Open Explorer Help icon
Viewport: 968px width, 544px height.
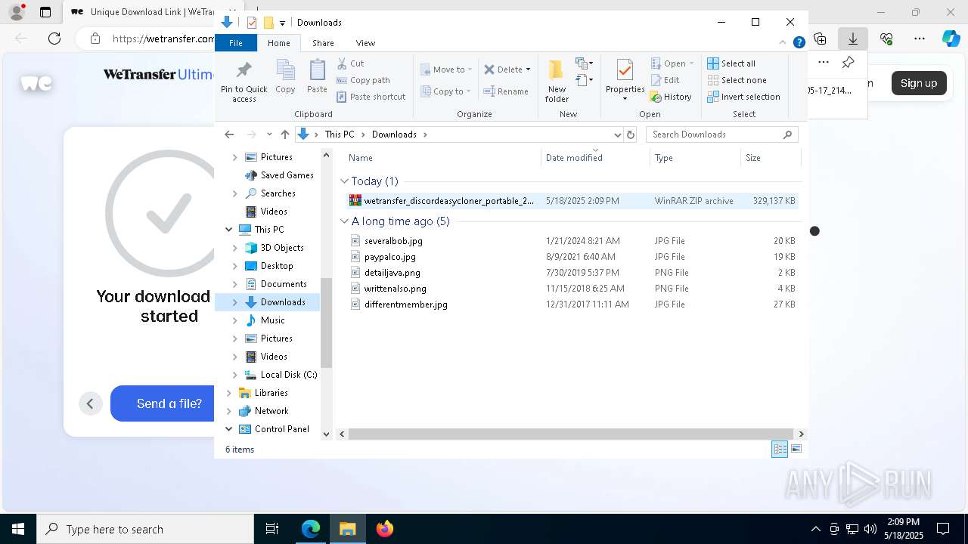799,43
